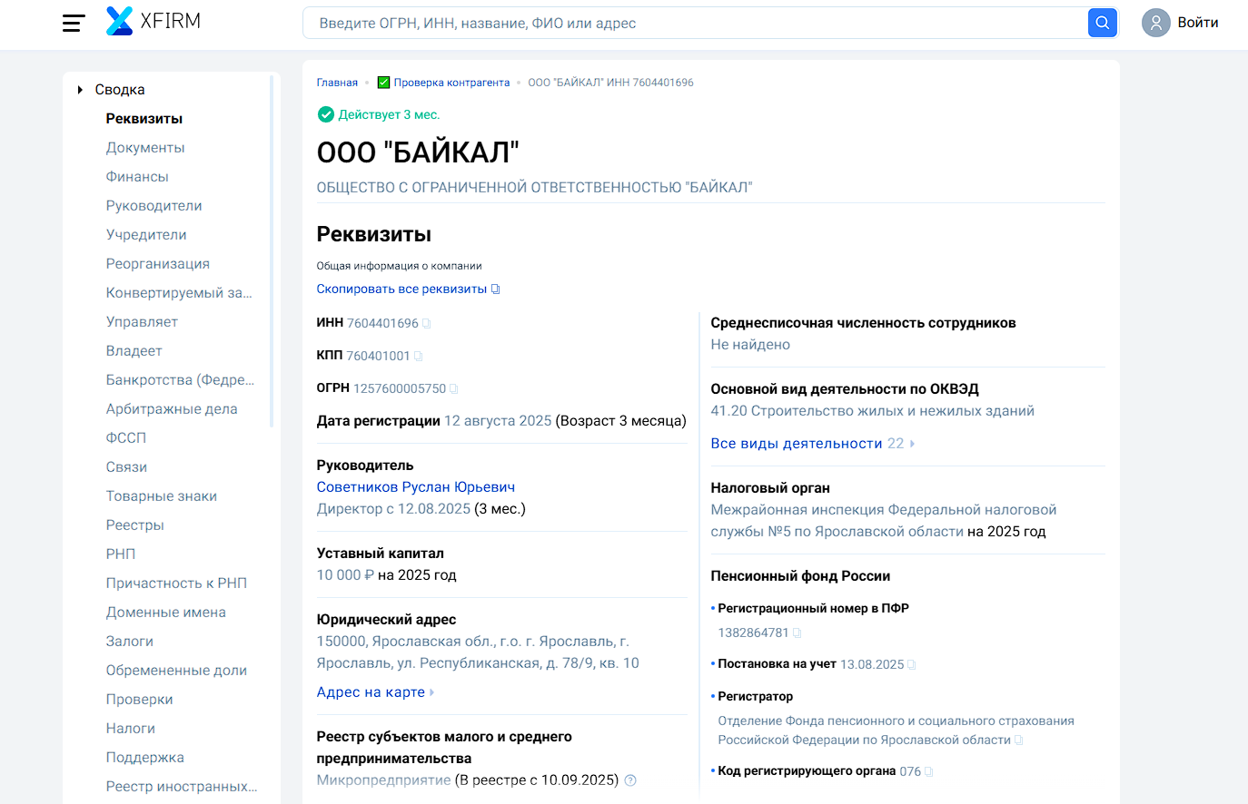Screen dimensions: 1248x804
Task: Click copy icon beside 'Скопировать все реквизиты'
Action: pyautogui.click(x=495, y=289)
